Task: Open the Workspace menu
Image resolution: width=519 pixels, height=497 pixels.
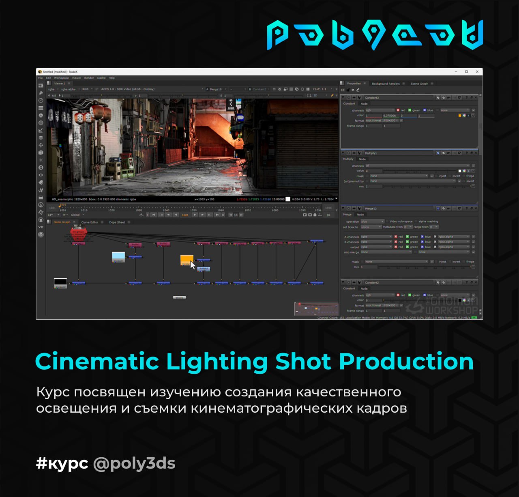Action: [x=61, y=78]
